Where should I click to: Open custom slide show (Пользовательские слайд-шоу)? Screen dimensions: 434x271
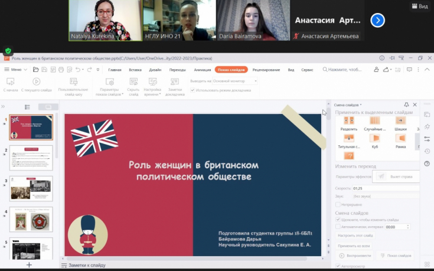coord(73,87)
